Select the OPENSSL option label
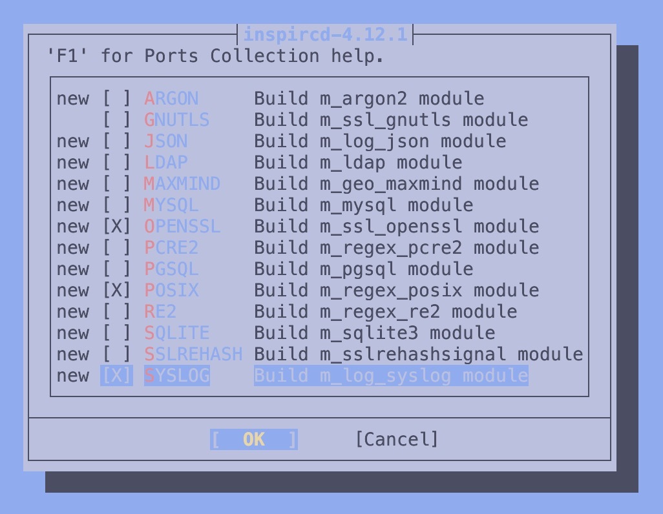Screen dimensions: 663x514 click(182, 227)
